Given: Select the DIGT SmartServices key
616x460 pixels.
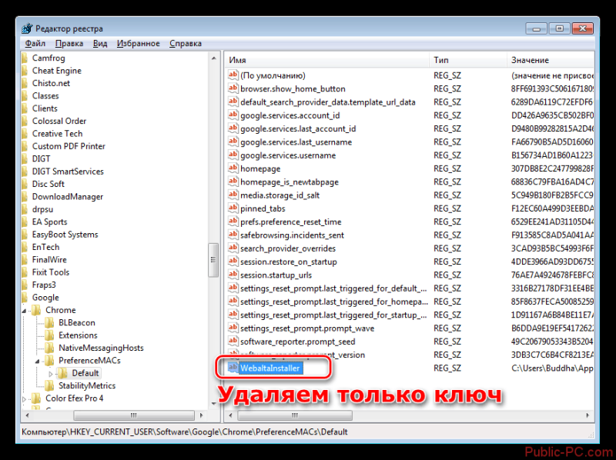Looking at the screenshot, I should tap(68, 171).
